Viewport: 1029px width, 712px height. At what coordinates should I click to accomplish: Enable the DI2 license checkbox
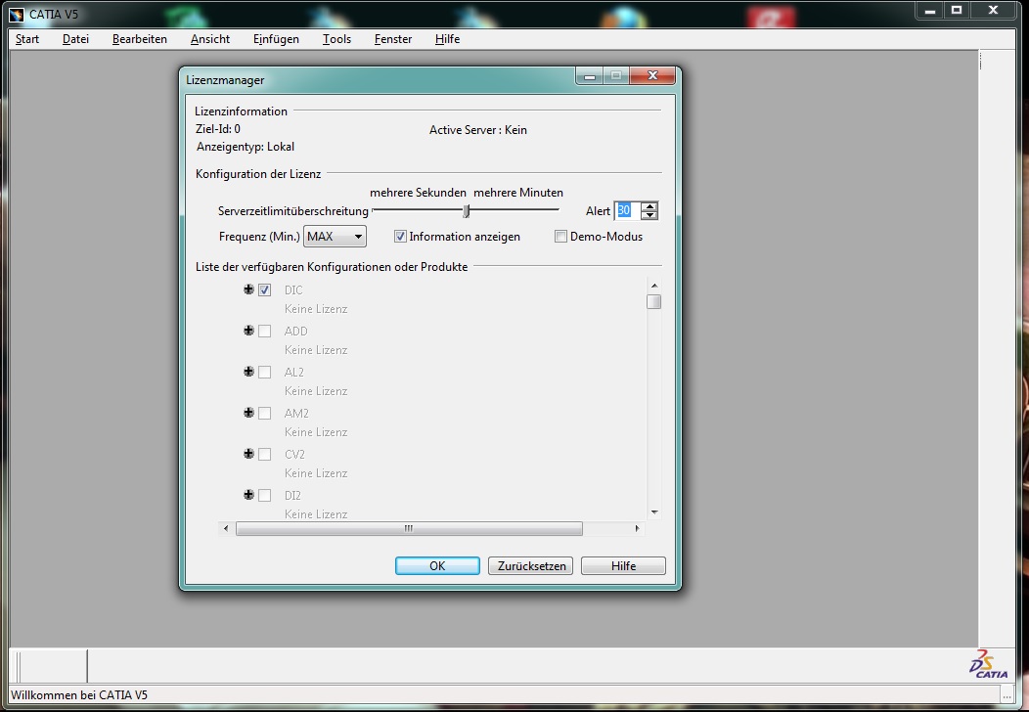(264, 496)
